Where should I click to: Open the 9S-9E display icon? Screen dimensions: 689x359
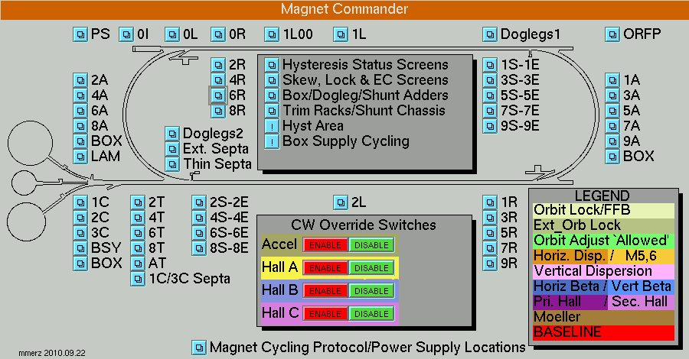[490, 126]
